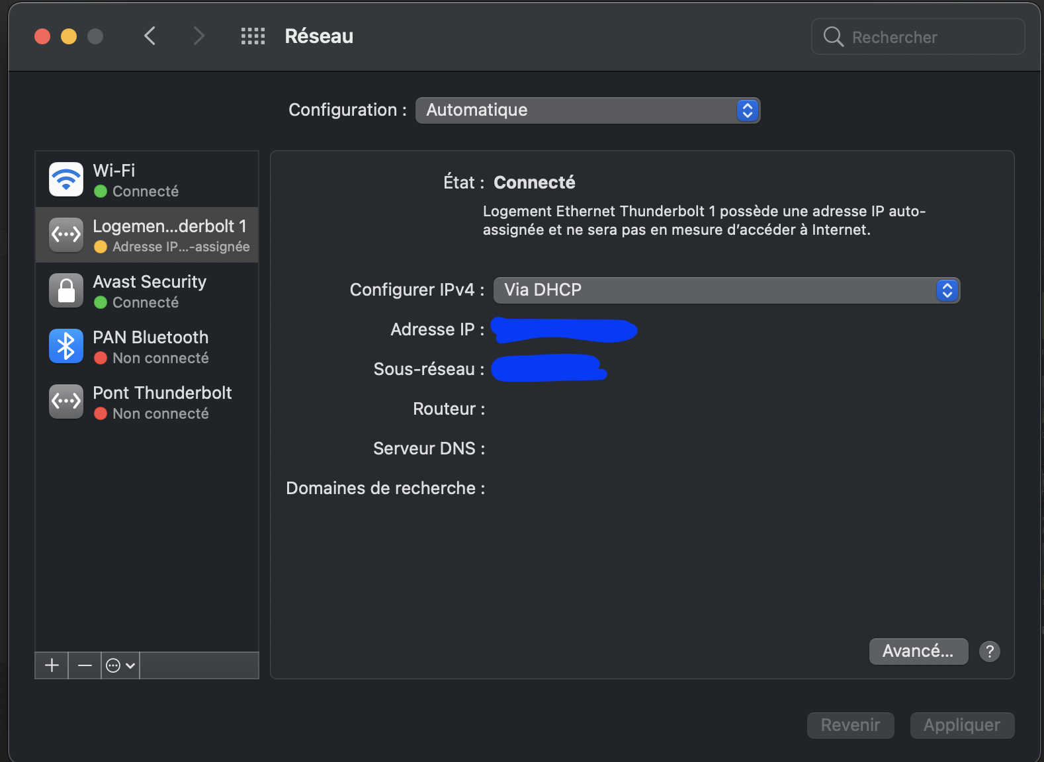This screenshot has width=1044, height=762.
Task: Select the Pont Thunderbolt list entry
Action: [x=162, y=402]
